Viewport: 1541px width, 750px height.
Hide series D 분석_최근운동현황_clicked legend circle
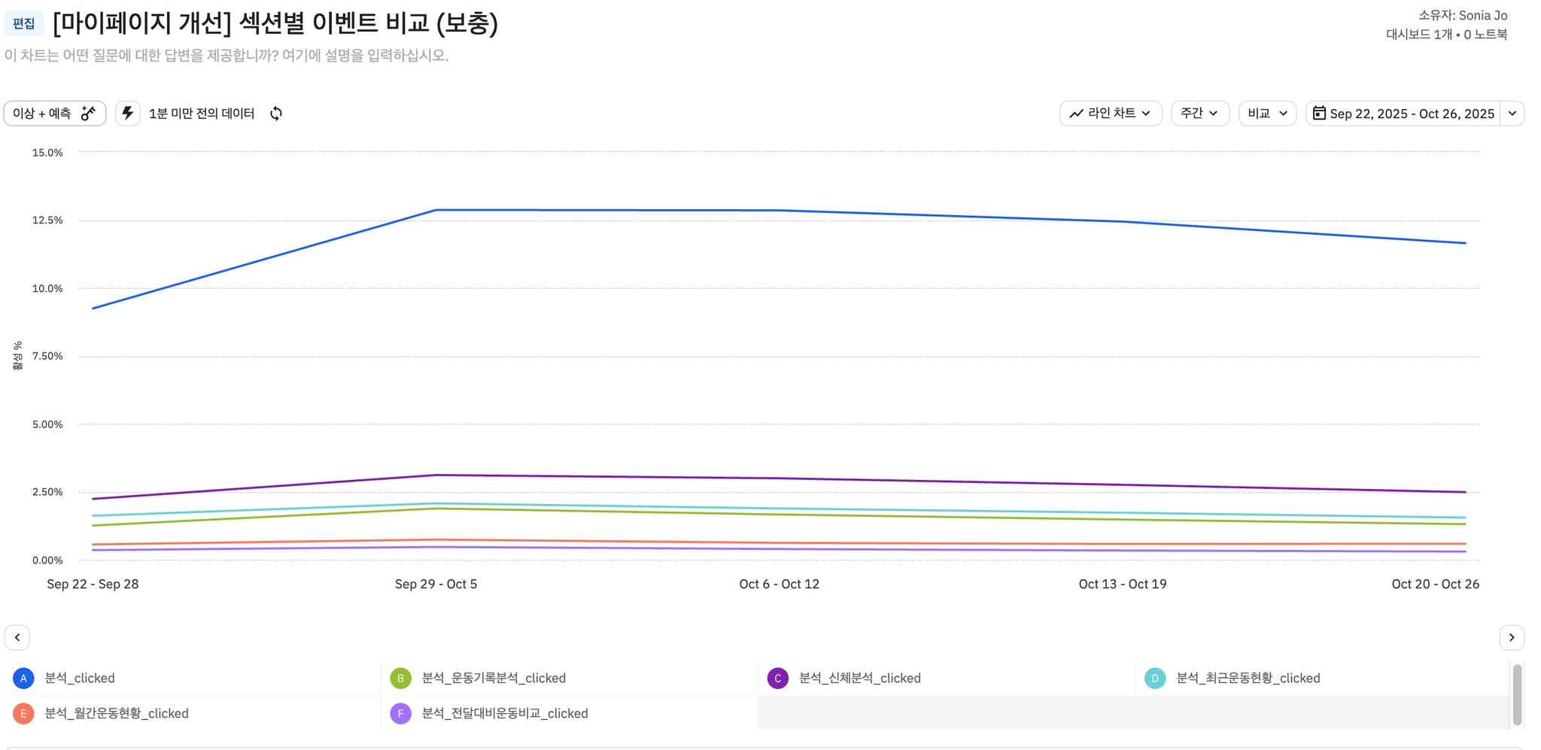1154,678
